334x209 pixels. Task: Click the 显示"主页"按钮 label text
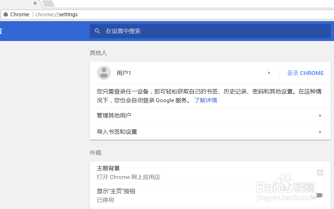click(x=116, y=191)
